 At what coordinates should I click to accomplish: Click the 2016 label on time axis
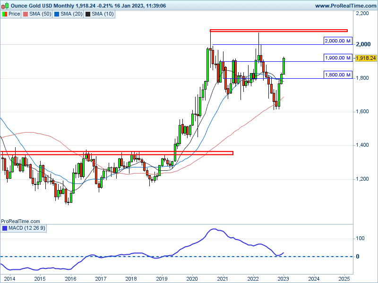[x=70, y=278]
